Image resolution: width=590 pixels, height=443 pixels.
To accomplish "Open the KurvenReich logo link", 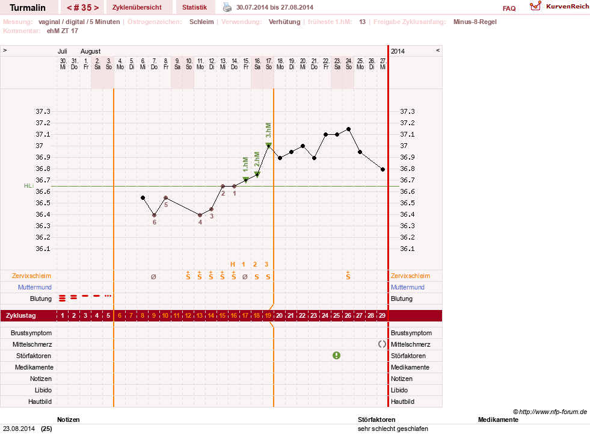I will (x=559, y=7).
